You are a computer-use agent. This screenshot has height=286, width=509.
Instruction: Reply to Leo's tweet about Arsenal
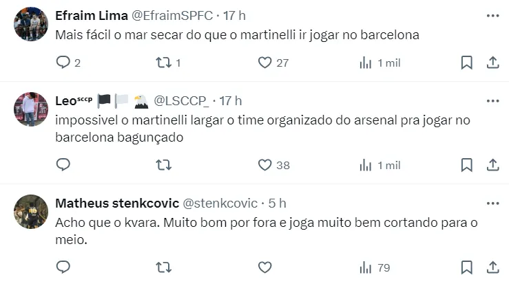(x=63, y=165)
